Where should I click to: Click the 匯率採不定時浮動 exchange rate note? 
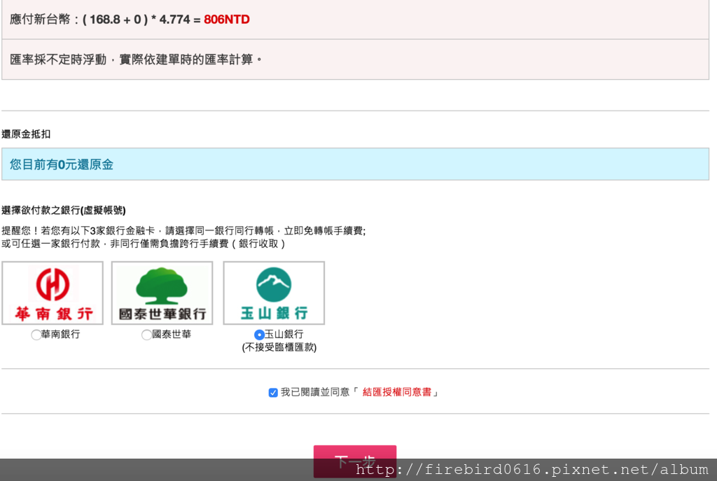click(136, 60)
